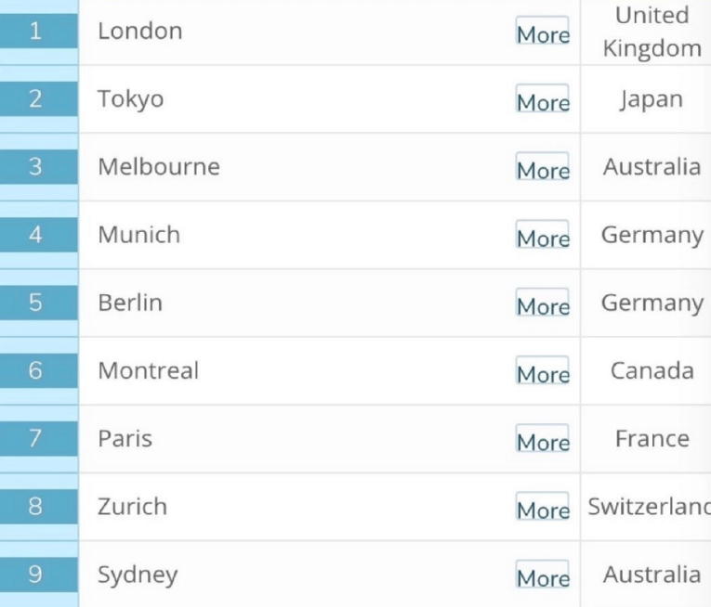Click the rank 5 number cell

pos(36,303)
